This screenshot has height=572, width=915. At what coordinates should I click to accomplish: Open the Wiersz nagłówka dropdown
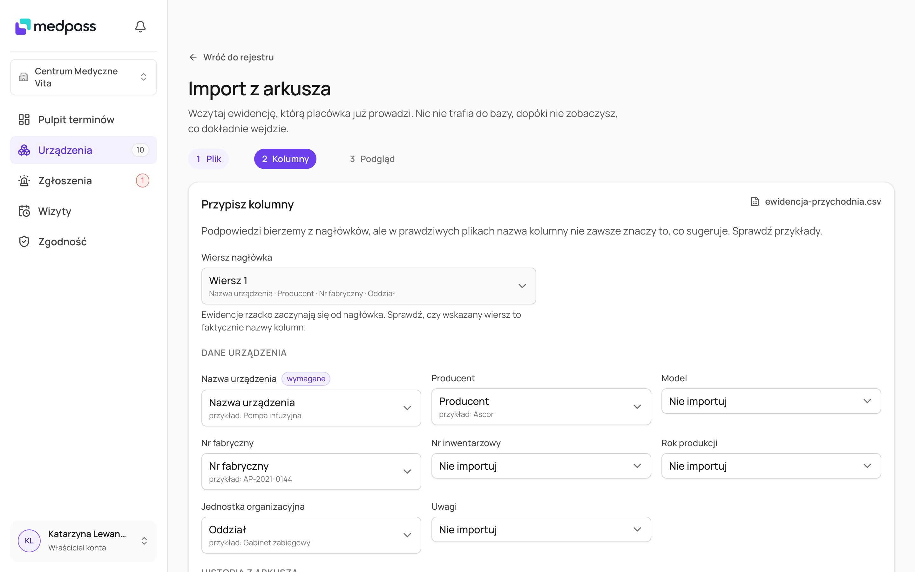369,286
